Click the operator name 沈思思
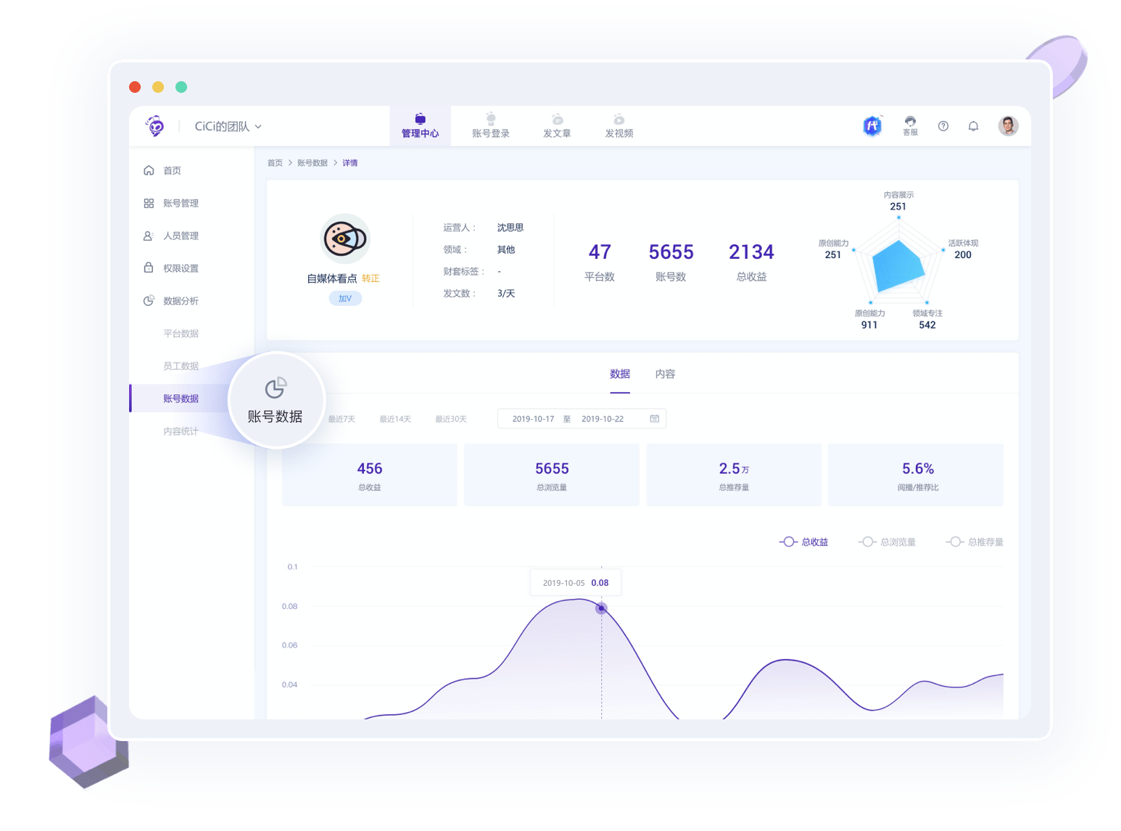The image size is (1121, 831). (510, 228)
